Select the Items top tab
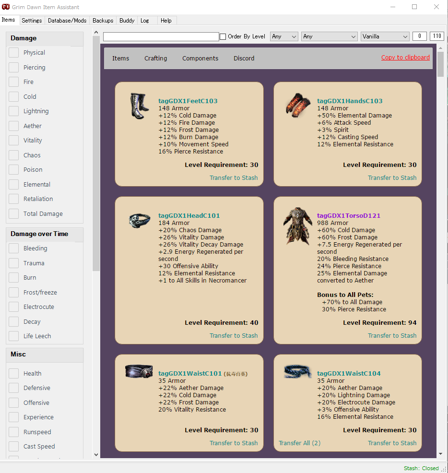 click(9, 20)
